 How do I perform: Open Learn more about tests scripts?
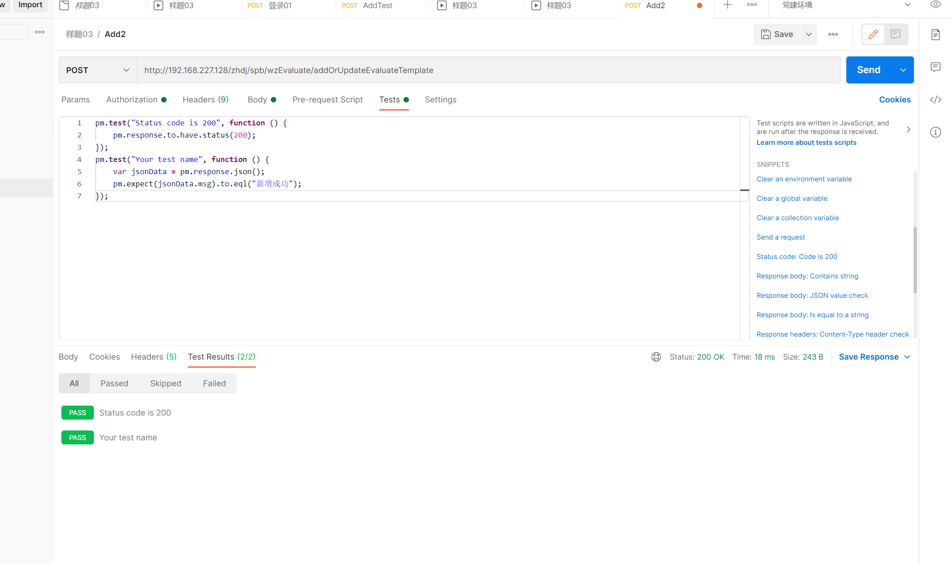click(806, 143)
